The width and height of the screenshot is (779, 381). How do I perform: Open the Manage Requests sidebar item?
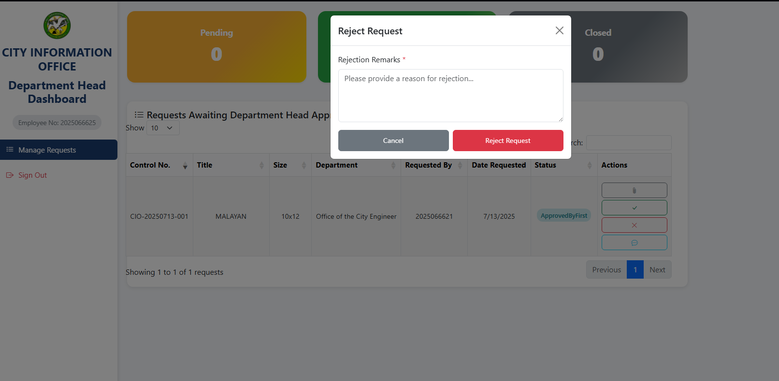[x=58, y=150]
